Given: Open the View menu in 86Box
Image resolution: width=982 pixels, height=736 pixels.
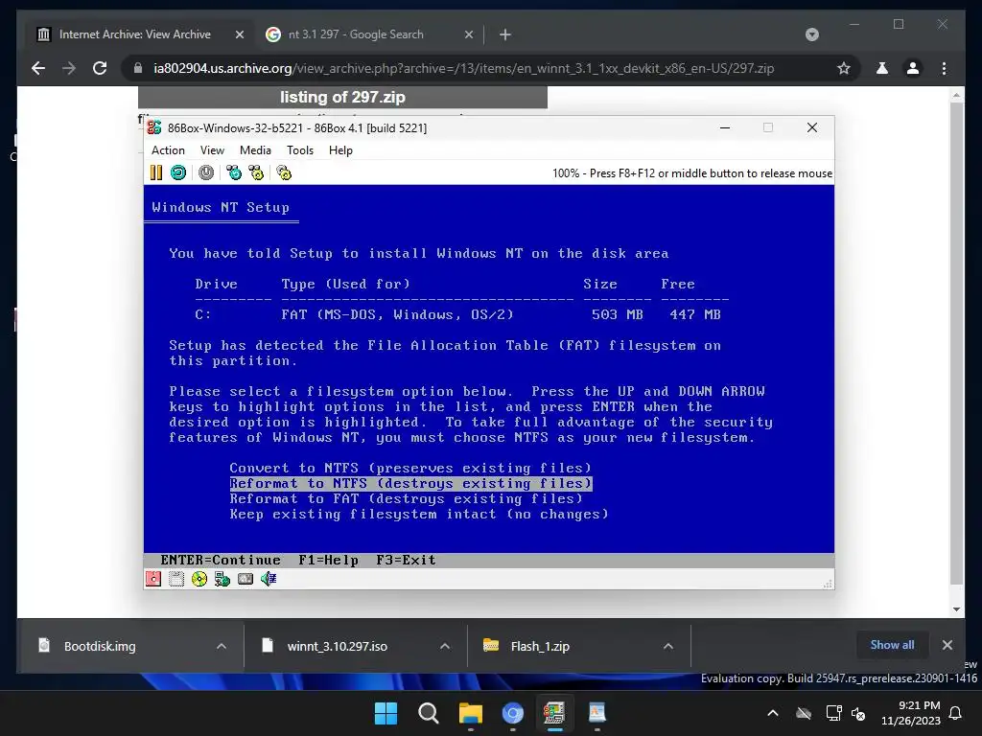Looking at the screenshot, I should click(212, 150).
